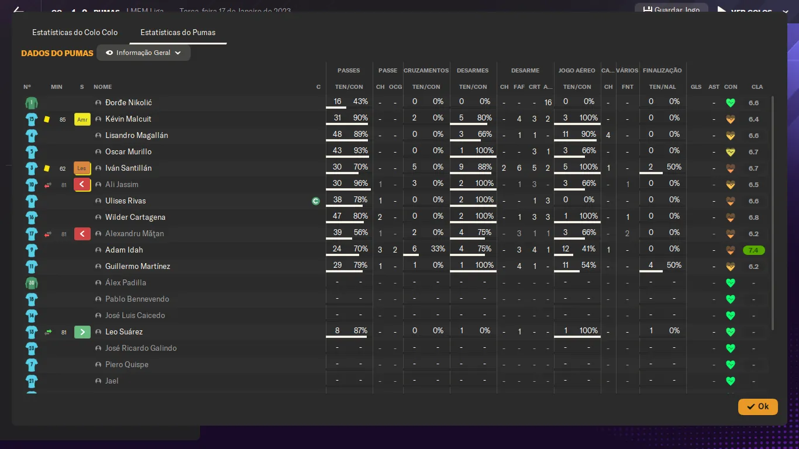Click the JOGO AÉREO column group header
The height and width of the screenshot is (449, 799).
click(x=577, y=70)
